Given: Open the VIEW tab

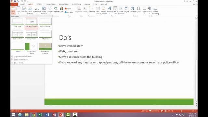Looking at the screenshot, I should 95,4.
